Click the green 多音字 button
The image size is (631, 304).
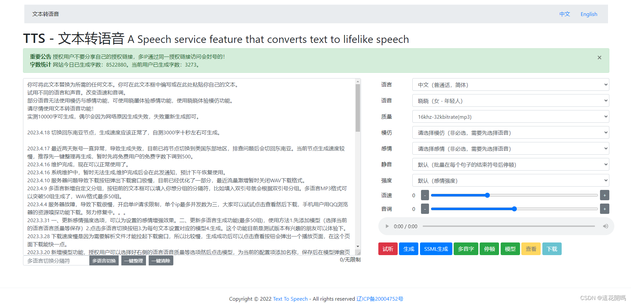coord(466,249)
